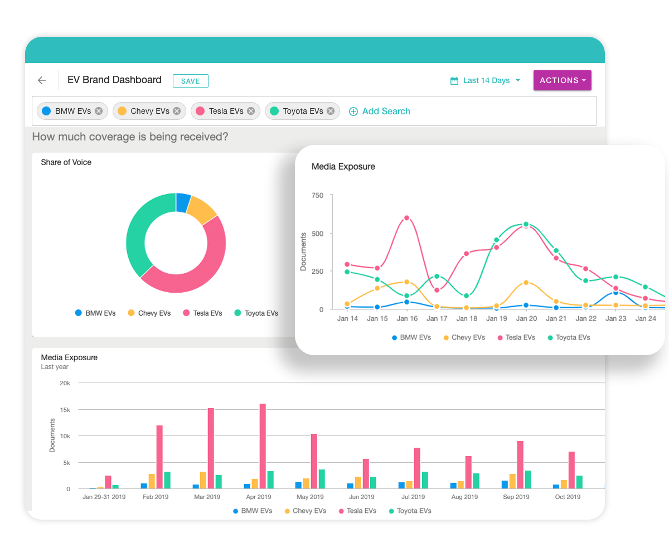Click the yellow color dot on the Chevy EVs chip
This screenshot has width=669, height=552.
[122, 110]
